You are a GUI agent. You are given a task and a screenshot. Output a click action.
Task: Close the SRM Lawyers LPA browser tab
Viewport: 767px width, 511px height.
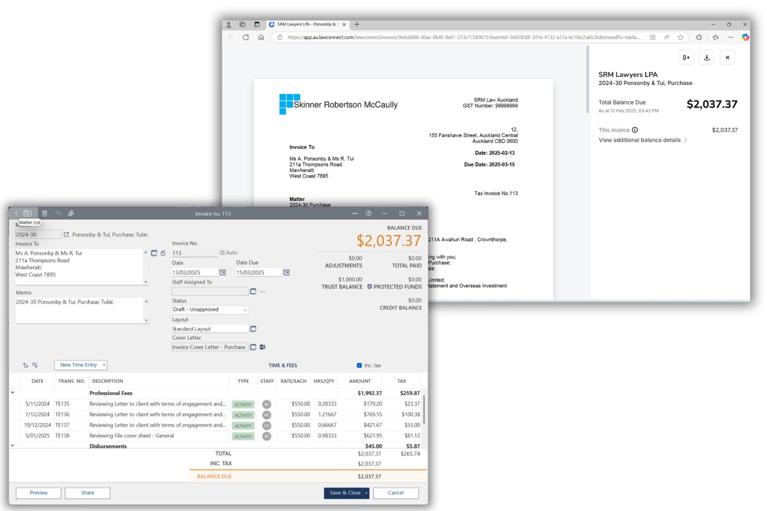pos(344,24)
